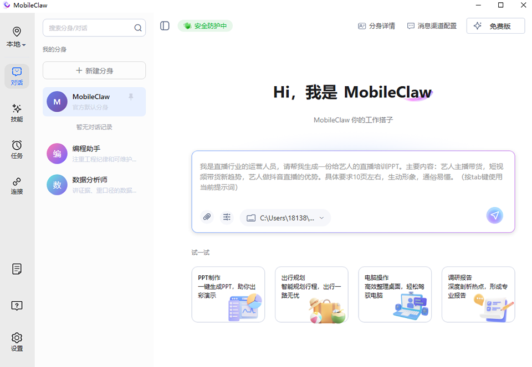
Task: Click the 暂无对话记录 text
Action: tap(94, 127)
